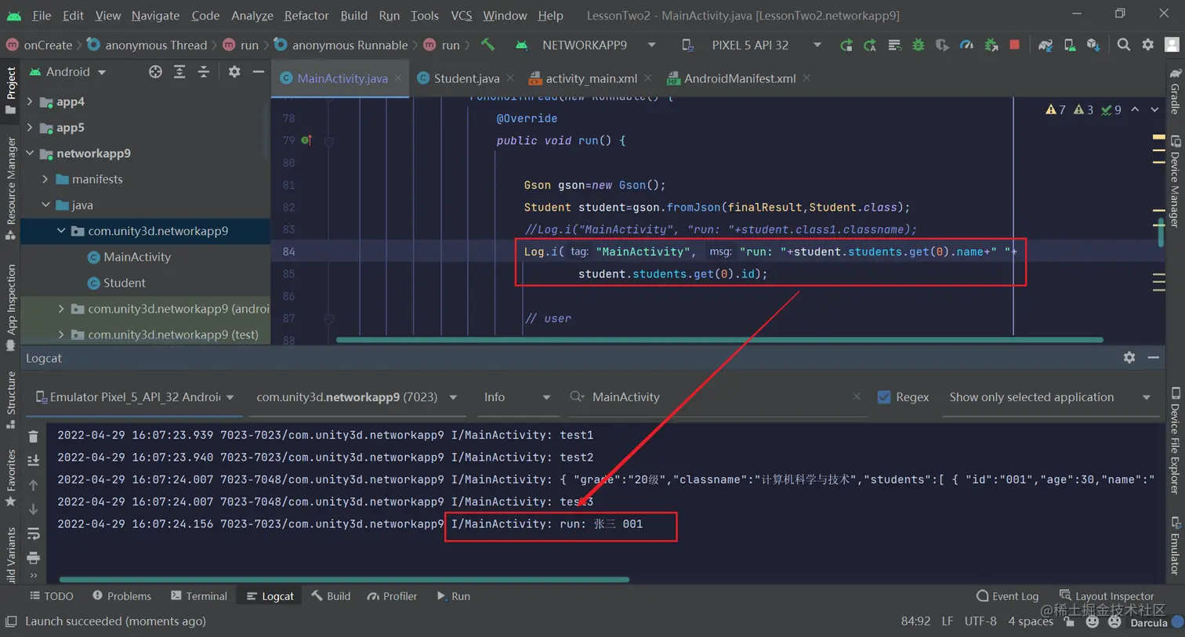Click the editor horizontal scrollbar

click(719, 340)
